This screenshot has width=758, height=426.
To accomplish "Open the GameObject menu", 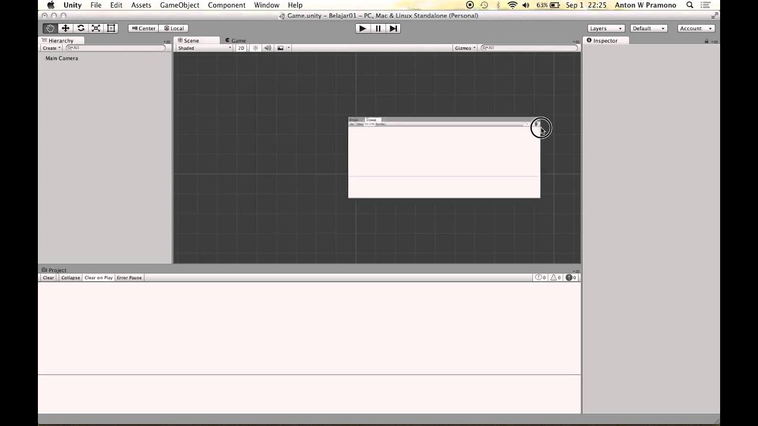I will point(179,5).
